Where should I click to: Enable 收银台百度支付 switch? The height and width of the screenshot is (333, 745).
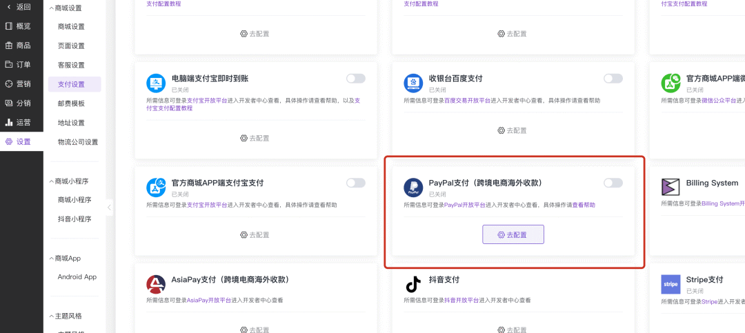click(x=613, y=79)
